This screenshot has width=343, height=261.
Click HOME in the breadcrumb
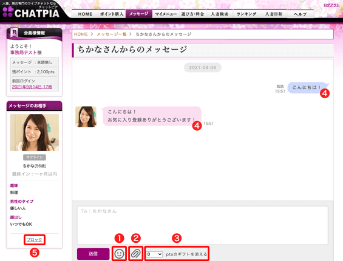(81, 34)
